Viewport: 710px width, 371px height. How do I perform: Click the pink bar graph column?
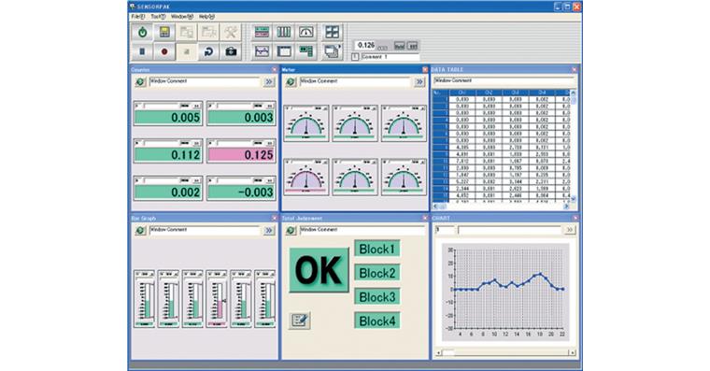pyautogui.click(x=217, y=299)
